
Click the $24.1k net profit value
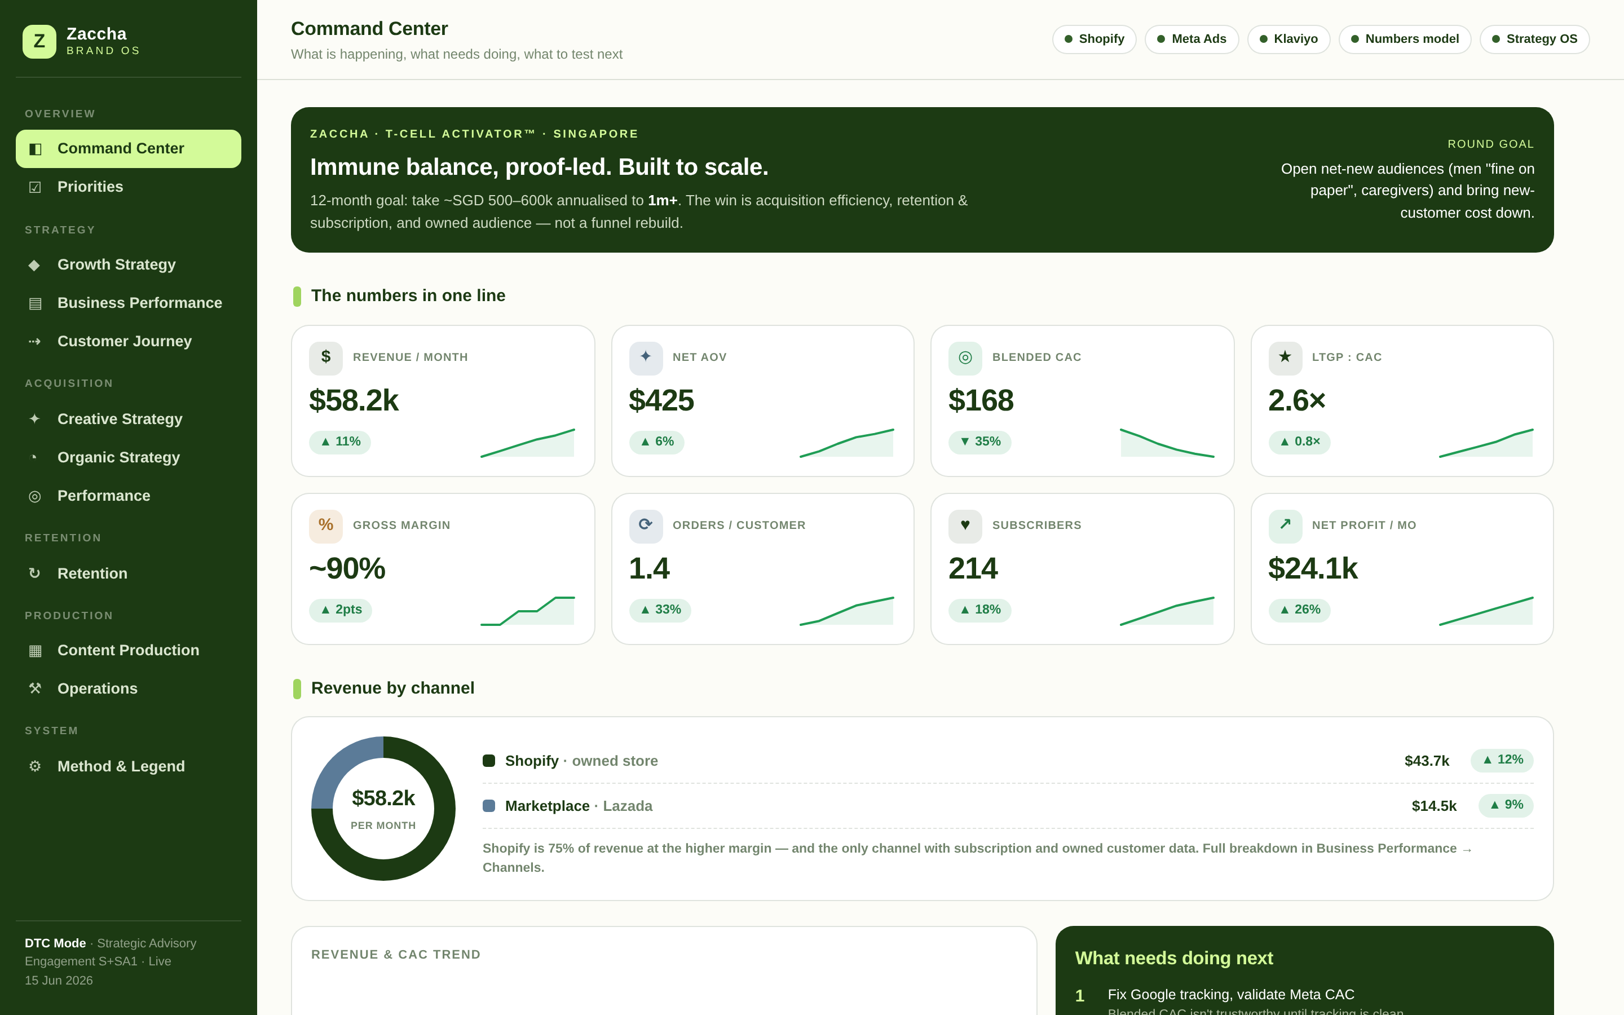[x=1313, y=568]
